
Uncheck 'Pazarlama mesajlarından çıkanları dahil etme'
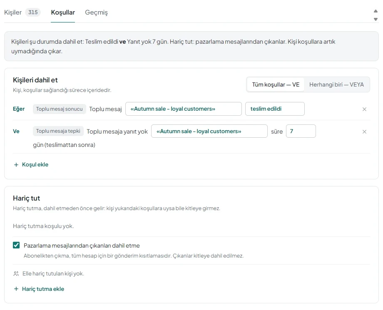16,245
